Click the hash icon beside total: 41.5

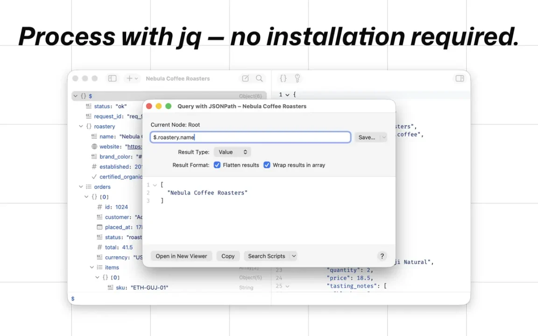(x=99, y=247)
